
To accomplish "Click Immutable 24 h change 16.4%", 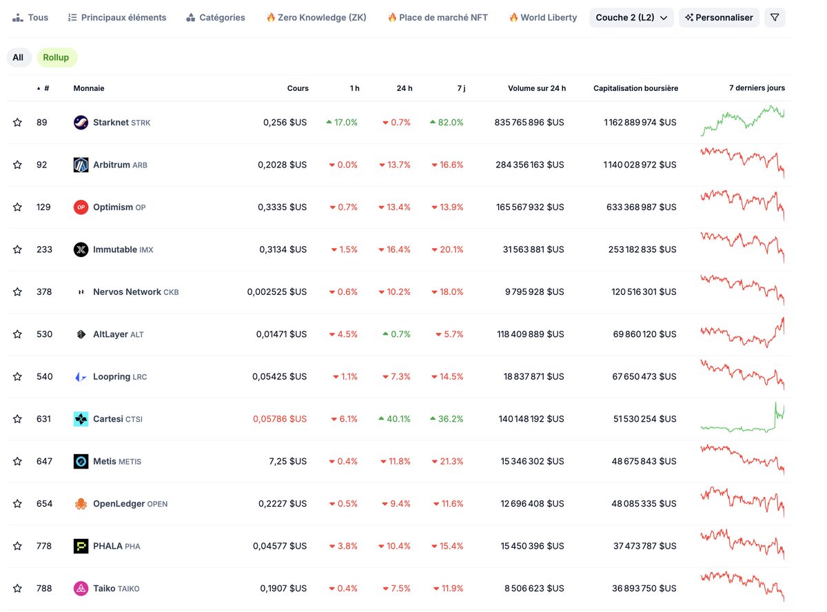I will [396, 249].
